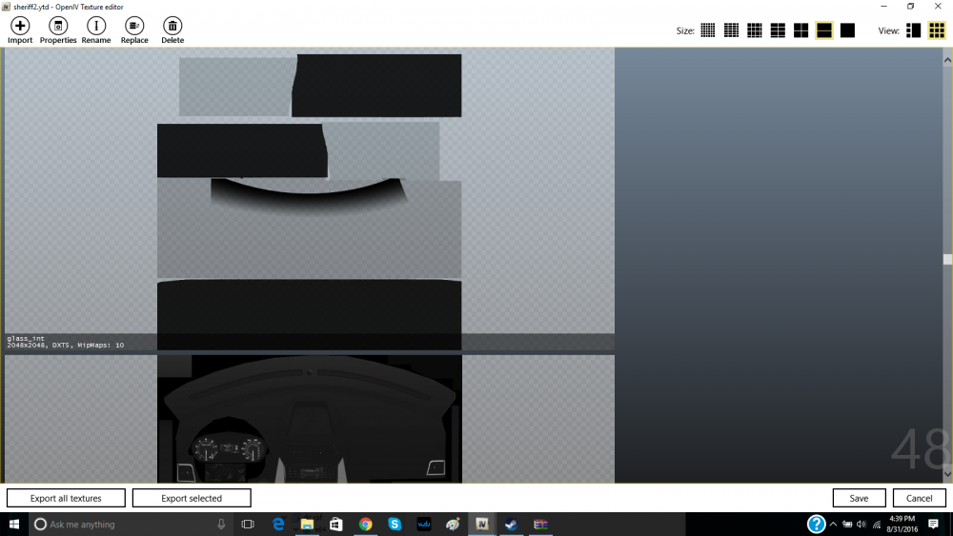Open the Vudu app from the taskbar

click(x=424, y=525)
